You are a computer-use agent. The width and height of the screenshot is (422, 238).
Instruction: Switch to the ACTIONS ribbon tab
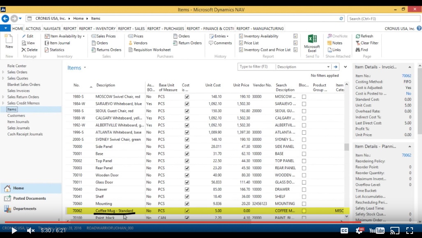(33, 28)
